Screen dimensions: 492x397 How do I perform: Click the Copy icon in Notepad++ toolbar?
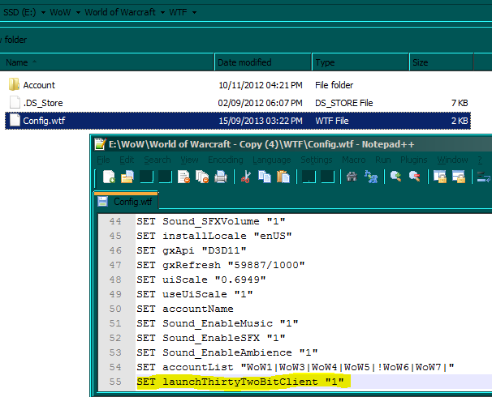(x=265, y=177)
